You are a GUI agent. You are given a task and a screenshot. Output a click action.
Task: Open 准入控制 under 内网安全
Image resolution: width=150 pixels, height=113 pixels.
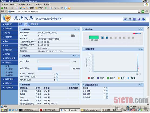click(x=9, y=72)
